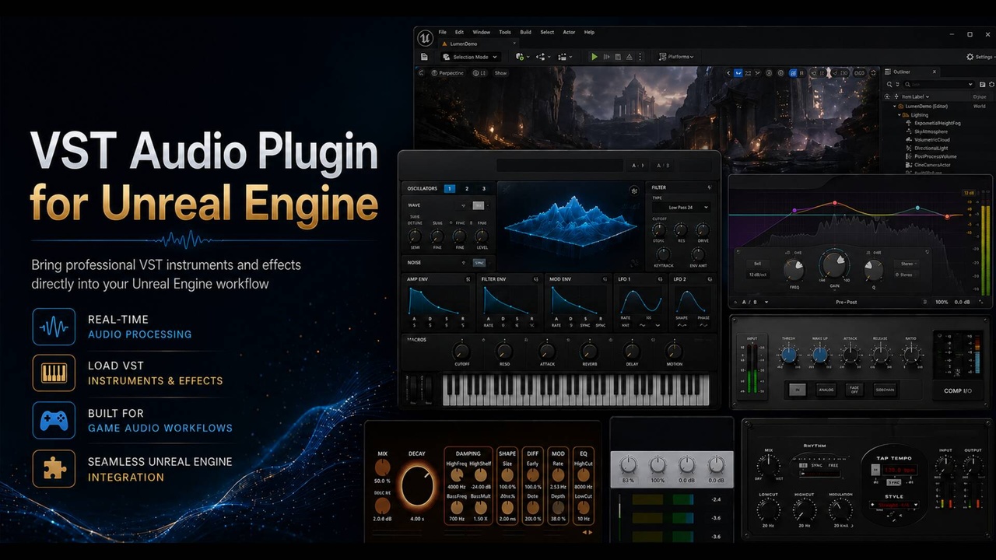The height and width of the screenshot is (560, 996).
Task: Enable the compressor SIDECHAIN button
Action: point(885,390)
